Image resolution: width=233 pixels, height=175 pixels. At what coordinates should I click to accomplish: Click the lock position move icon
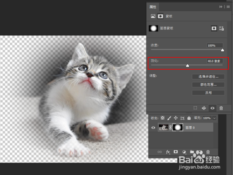(x=176, y=118)
